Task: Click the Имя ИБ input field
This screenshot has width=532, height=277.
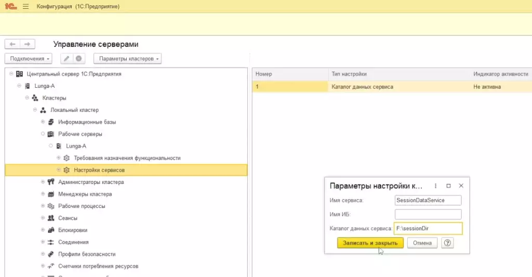Action: click(428, 214)
